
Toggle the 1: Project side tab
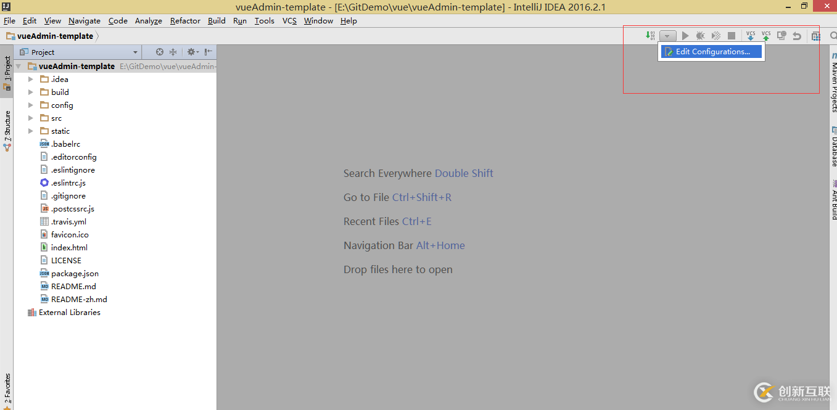point(7,73)
